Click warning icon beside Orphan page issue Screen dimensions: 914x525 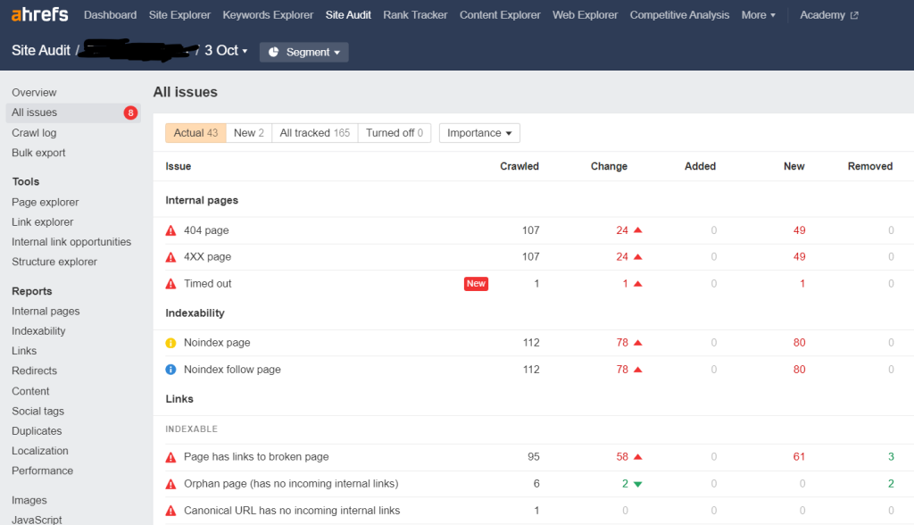coord(171,484)
